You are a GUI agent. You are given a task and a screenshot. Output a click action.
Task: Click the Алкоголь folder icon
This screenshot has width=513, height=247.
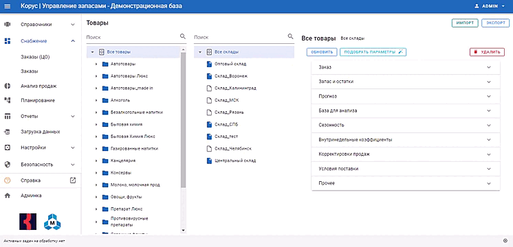pyautogui.click(x=105, y=100)
